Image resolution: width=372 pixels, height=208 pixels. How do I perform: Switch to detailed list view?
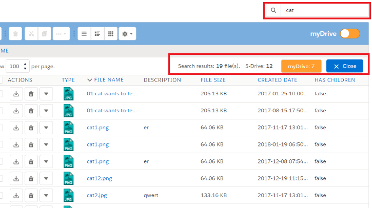click(x=97, y=34)
